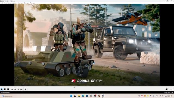Open the taskbar app with the brown portrait icon

point(99,96)
